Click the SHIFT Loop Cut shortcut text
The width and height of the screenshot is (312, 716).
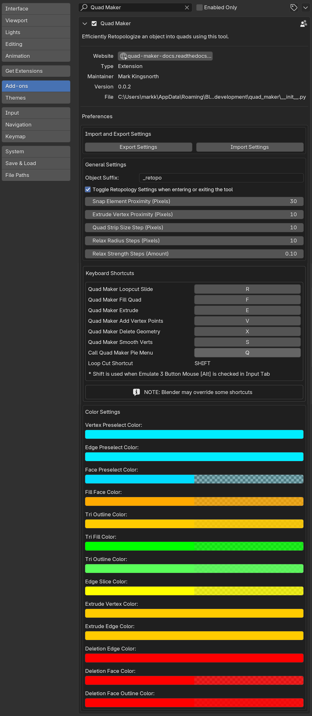(x=203, y=363)
